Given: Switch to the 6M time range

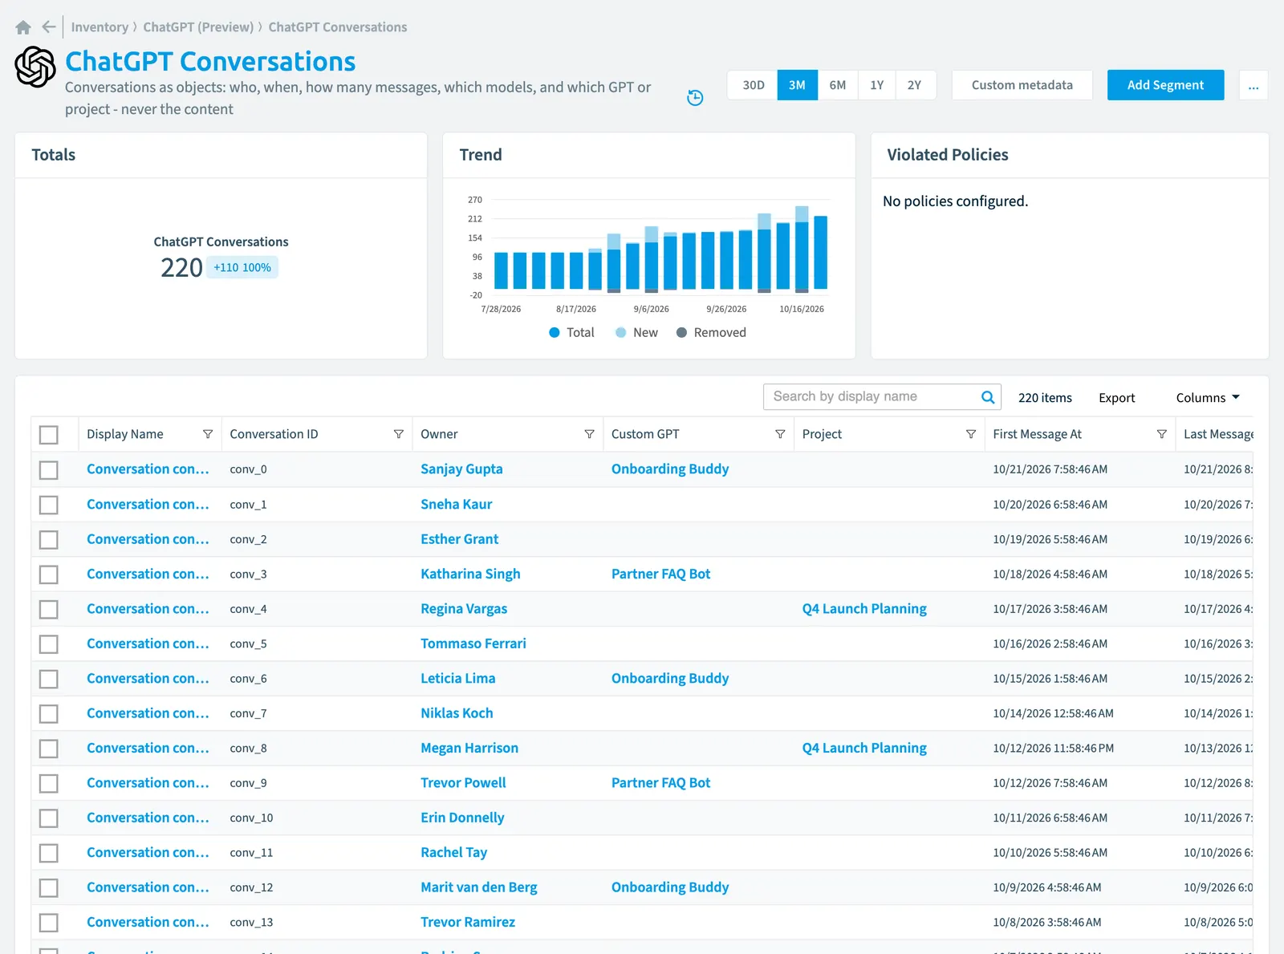Looking at the screenshot, I should (x=838, y=85).
